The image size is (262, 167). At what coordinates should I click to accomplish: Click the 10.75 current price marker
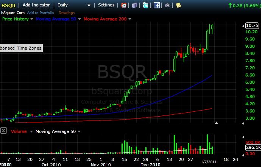(252, 26)
